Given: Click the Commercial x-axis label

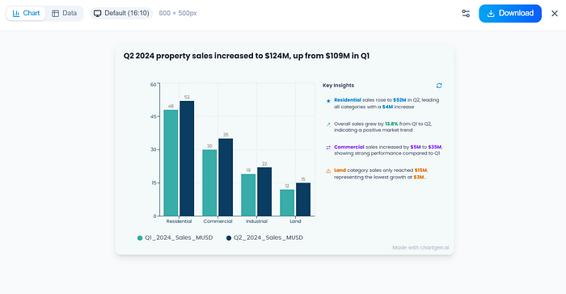Looking at the screenshot, I should pyautogui.click(x=218, y=221).
